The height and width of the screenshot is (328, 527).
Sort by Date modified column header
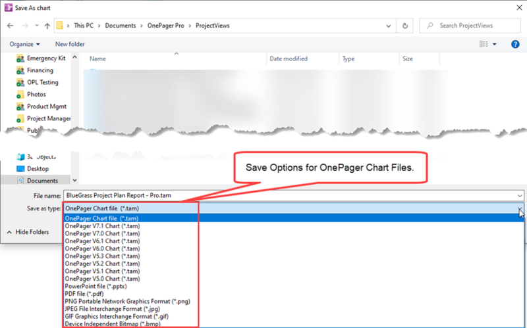(289, 59)
